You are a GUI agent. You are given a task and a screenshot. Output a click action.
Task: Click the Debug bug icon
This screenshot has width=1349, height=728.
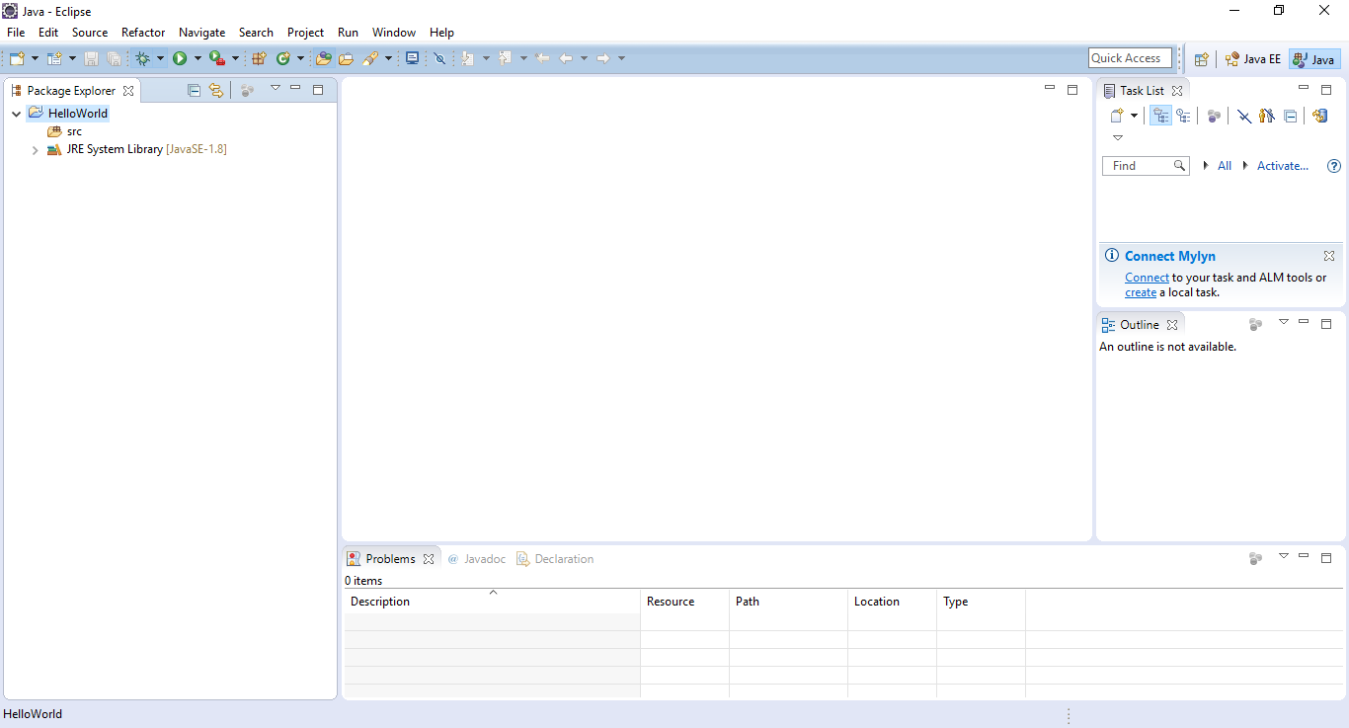click(x=143, y=58)
